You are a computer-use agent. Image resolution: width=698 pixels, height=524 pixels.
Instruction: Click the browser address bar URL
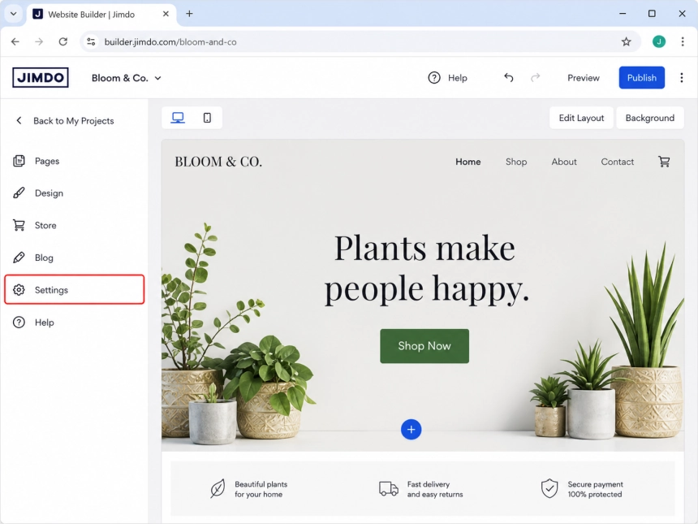point(170,42)
